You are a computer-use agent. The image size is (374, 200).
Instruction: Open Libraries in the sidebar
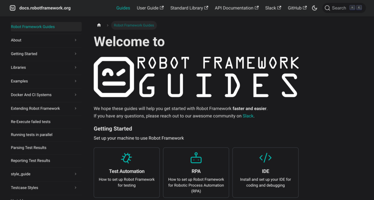point(18,67)
